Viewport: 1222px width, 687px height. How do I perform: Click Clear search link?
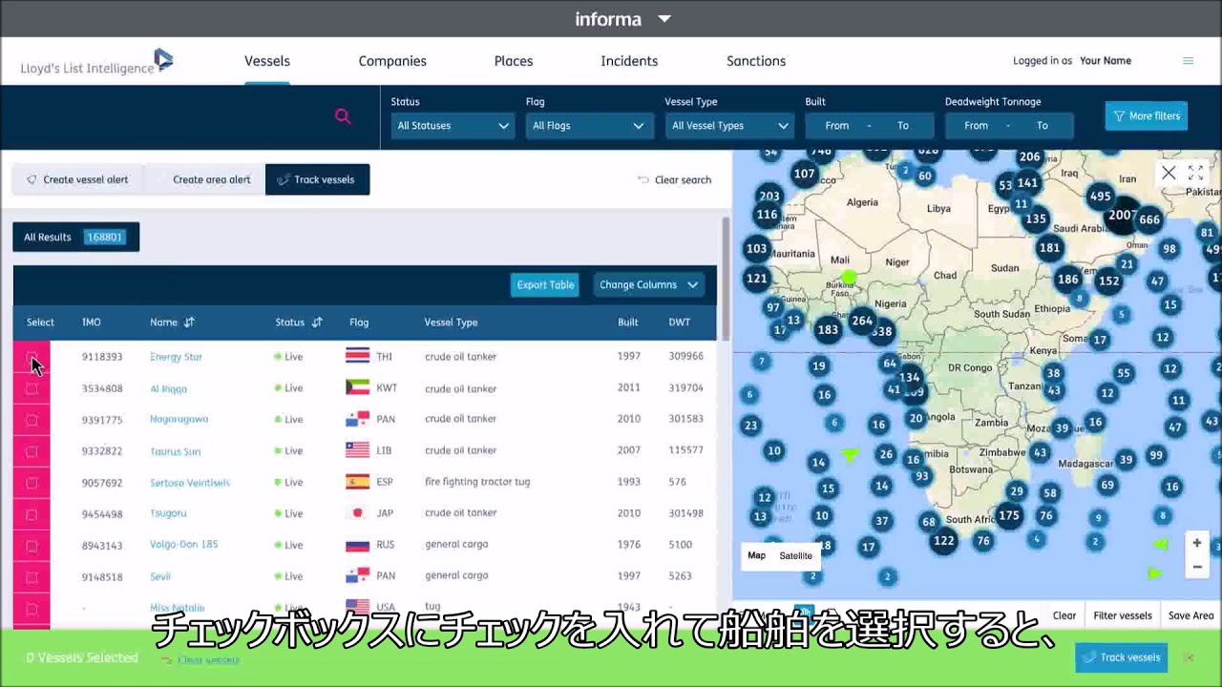(674, 179)
